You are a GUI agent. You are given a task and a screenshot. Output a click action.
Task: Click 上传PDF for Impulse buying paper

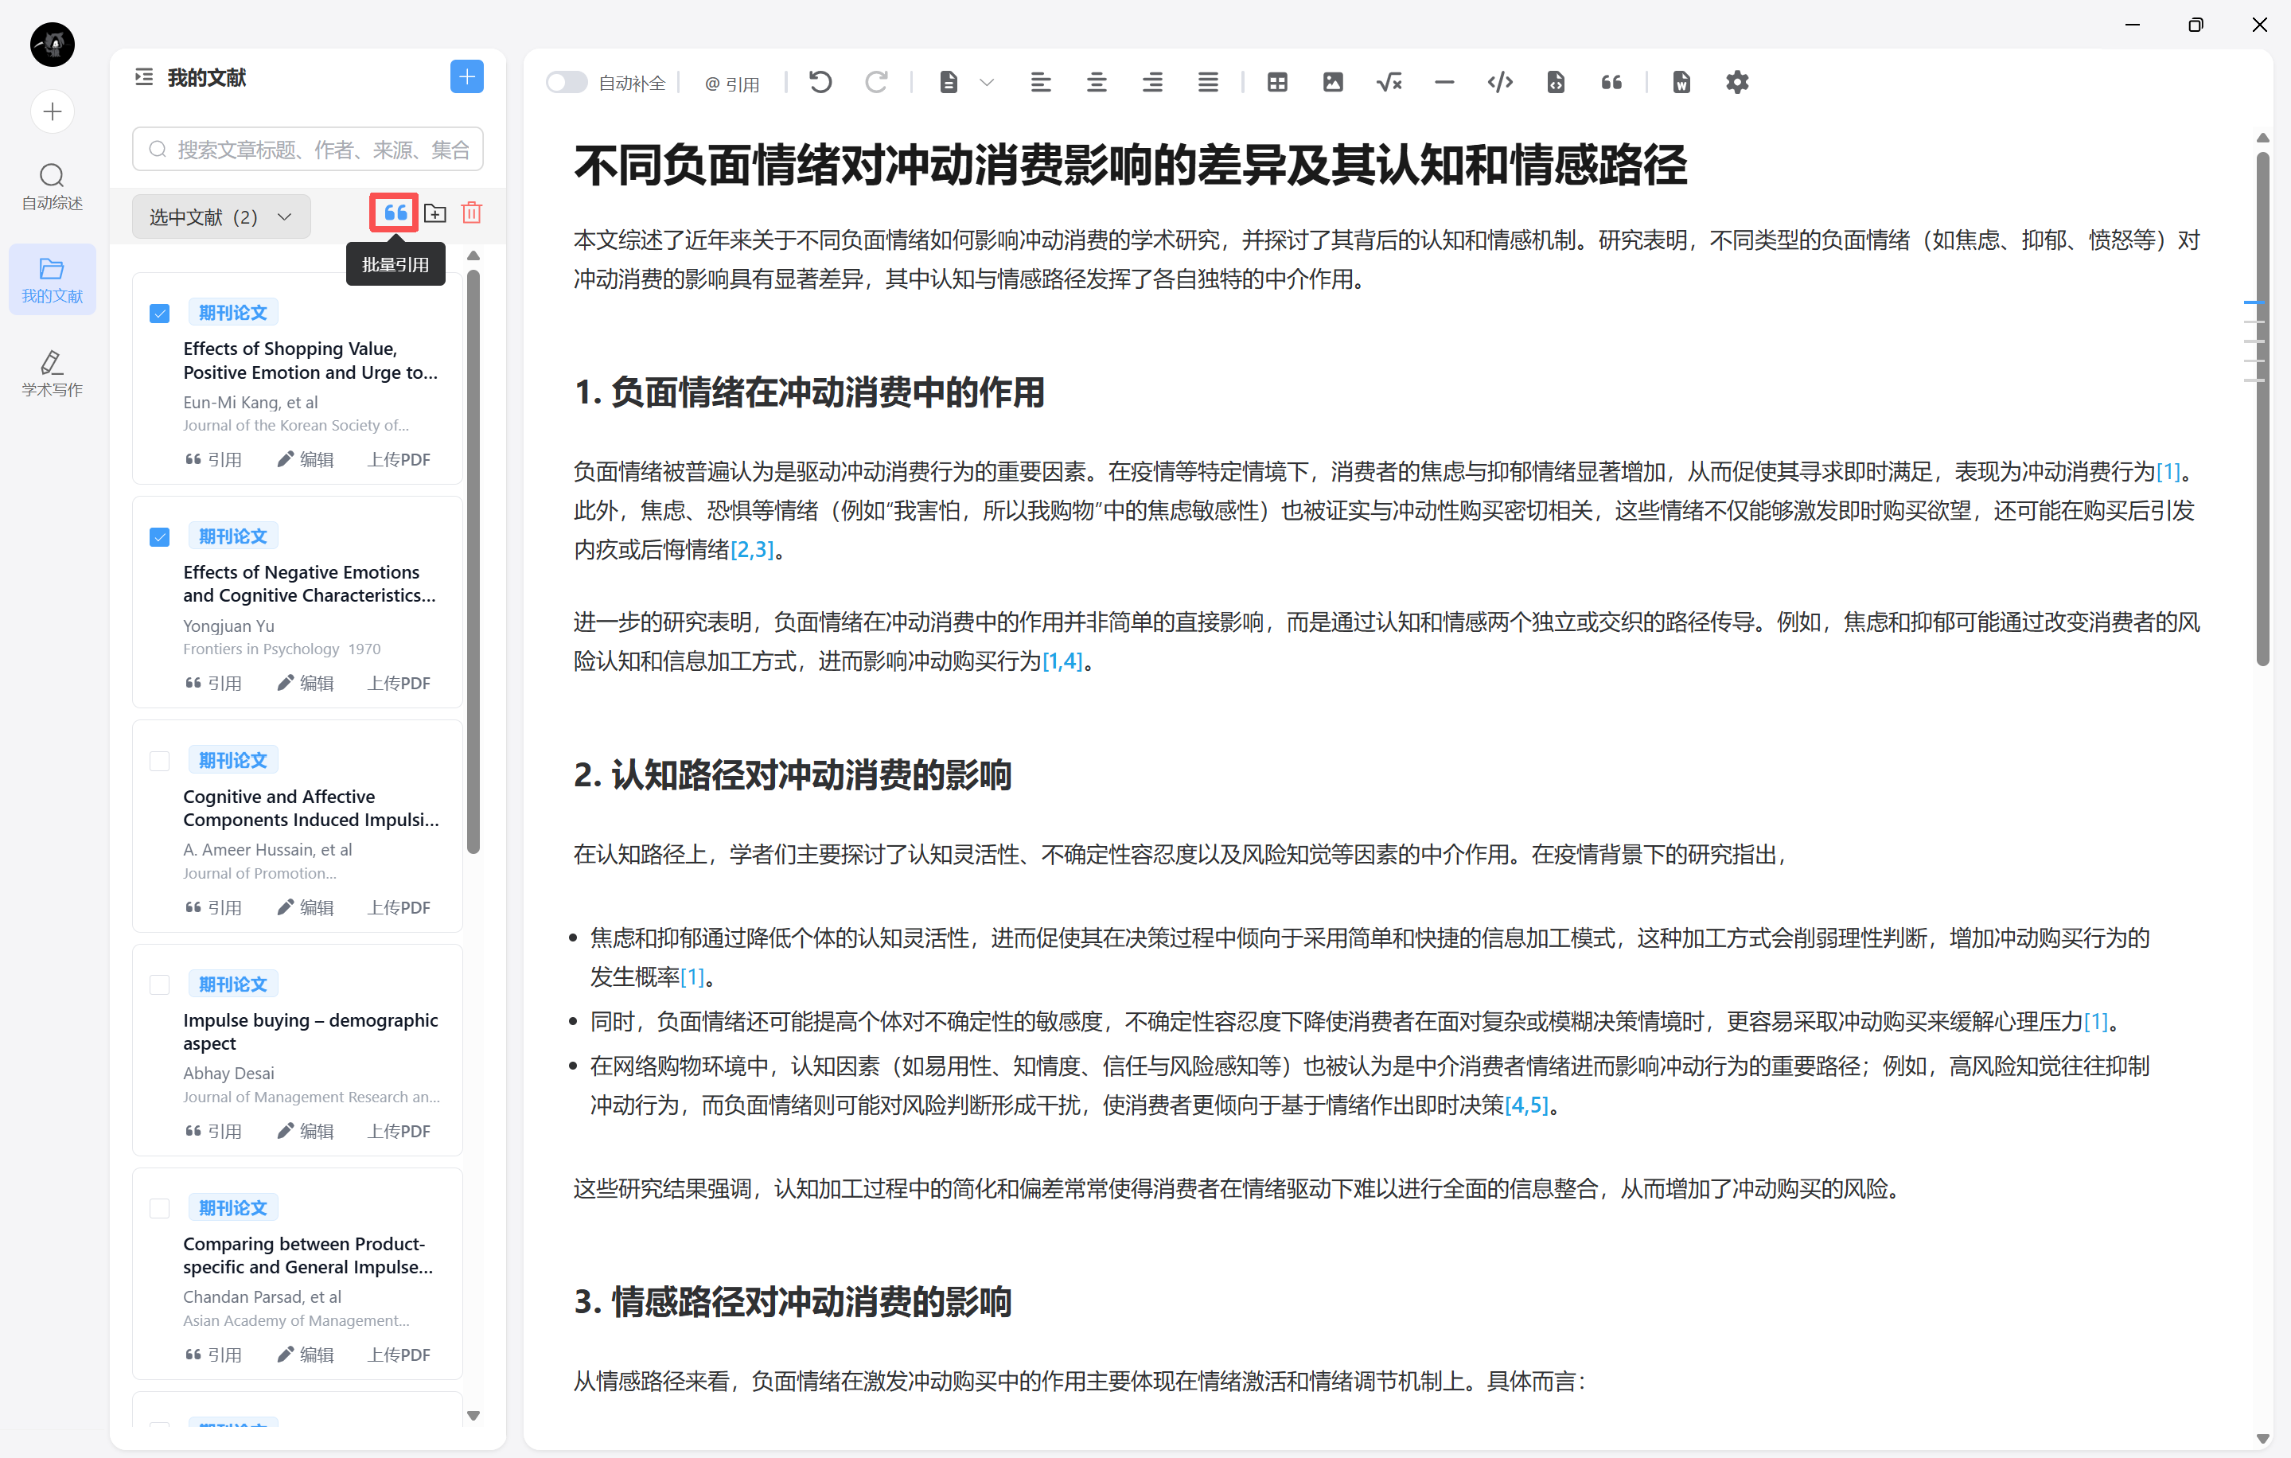click(x=399, y=1131)
